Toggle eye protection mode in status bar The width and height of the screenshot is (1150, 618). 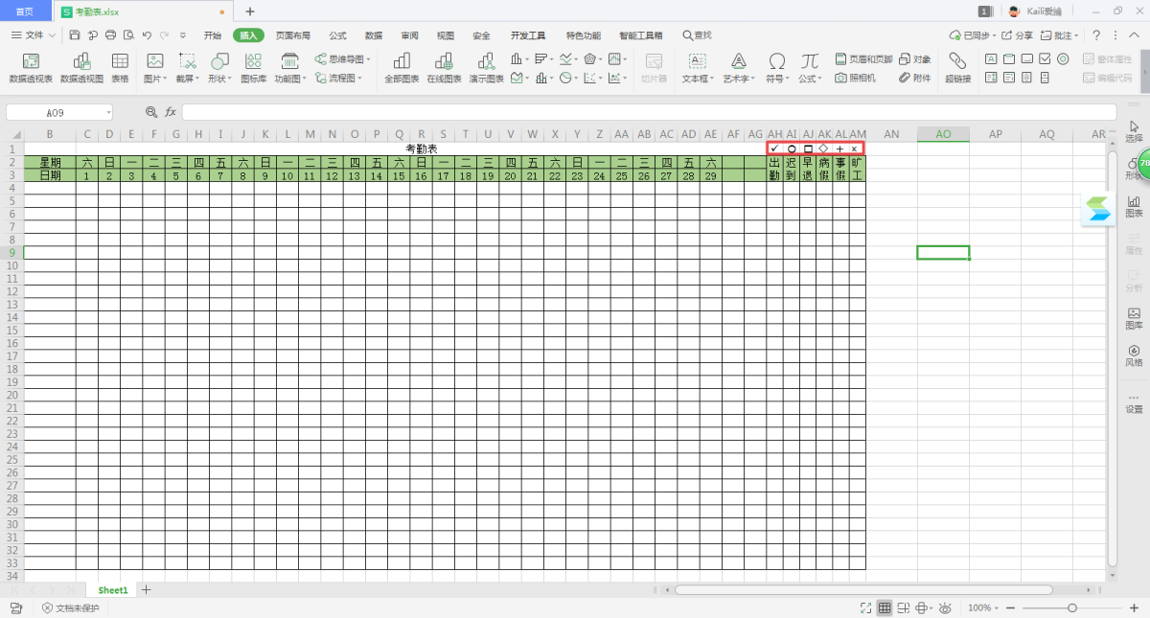(x=945, y=608)
